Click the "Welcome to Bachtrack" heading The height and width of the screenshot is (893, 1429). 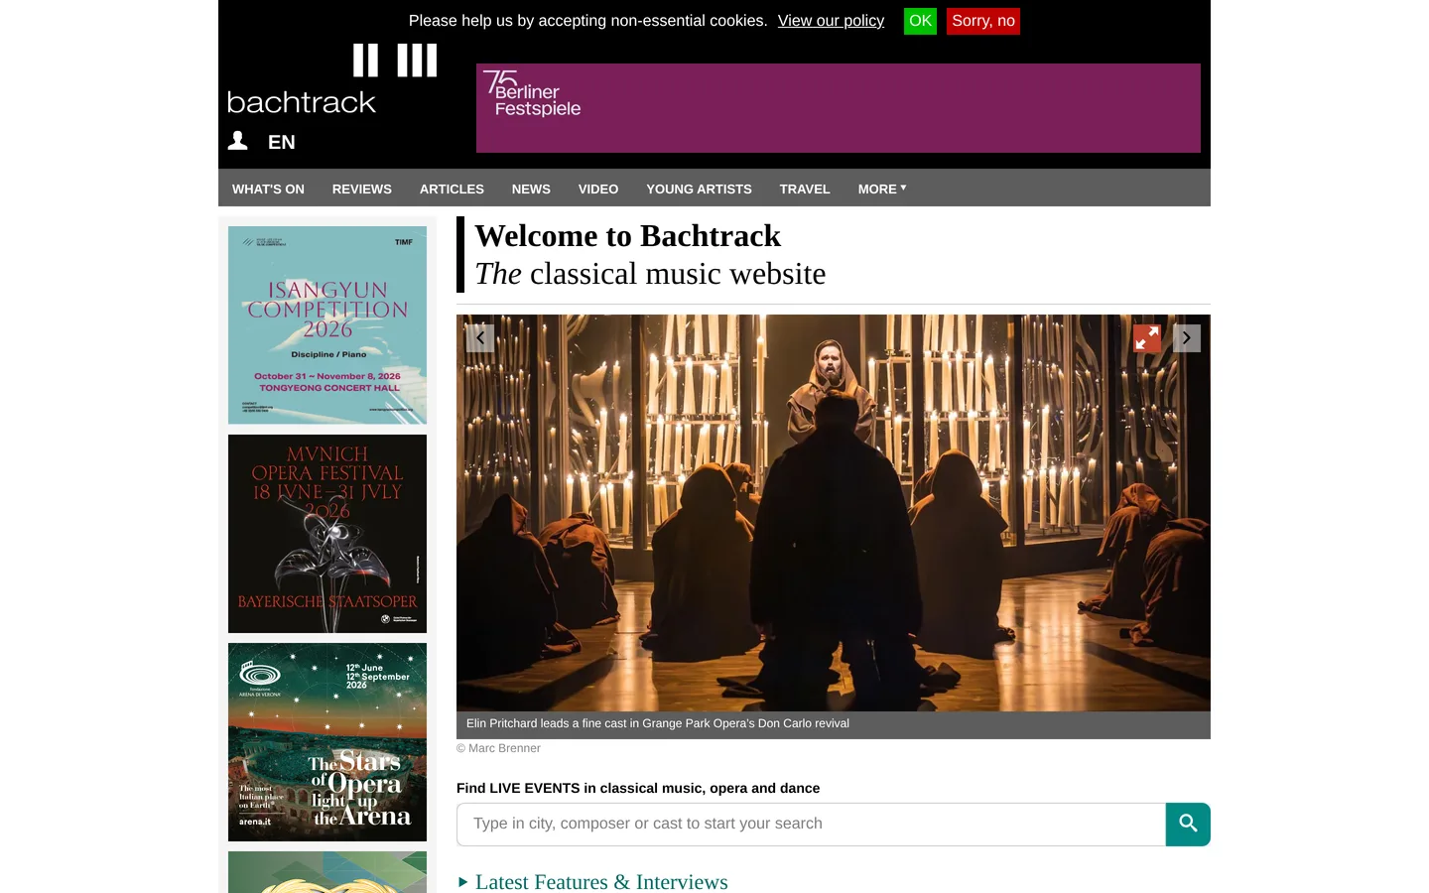(x=628, y=236)
